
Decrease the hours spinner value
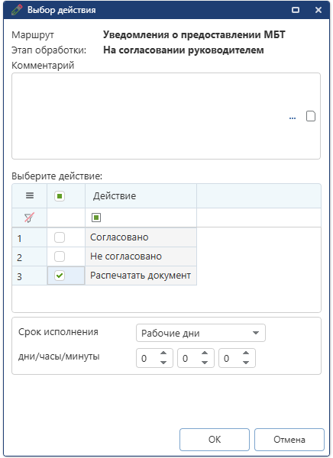pos(205,363)
